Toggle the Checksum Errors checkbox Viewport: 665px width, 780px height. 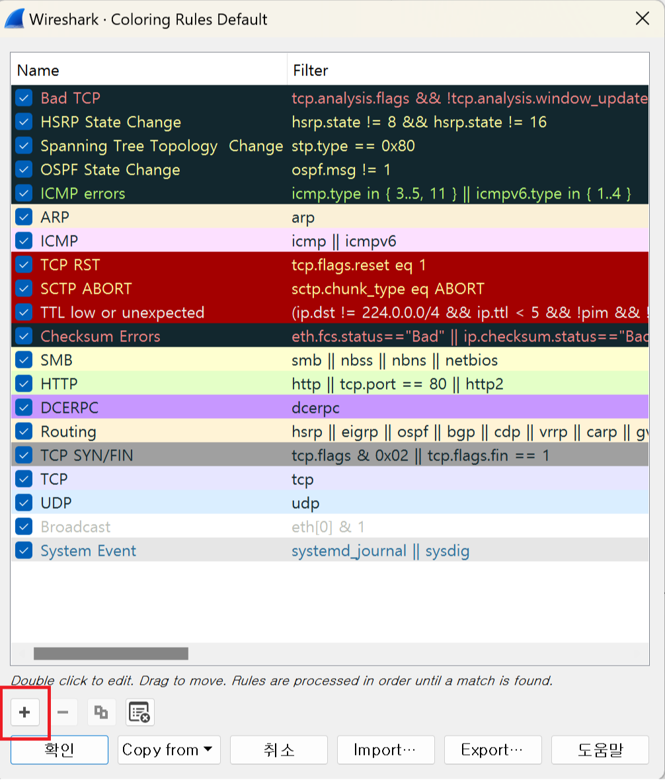[24, 336]
